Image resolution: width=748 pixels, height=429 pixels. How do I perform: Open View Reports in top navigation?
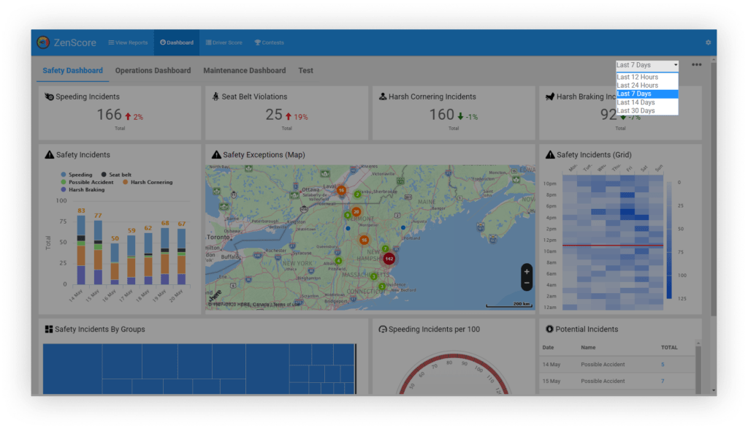tap(128, 42)
